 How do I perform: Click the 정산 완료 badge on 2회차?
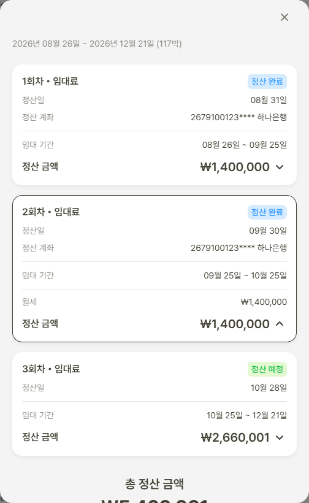point(267,212)
